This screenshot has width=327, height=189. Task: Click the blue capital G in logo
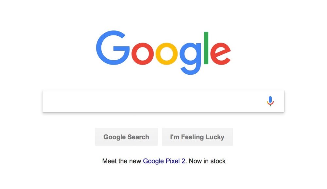coord(112,48)
